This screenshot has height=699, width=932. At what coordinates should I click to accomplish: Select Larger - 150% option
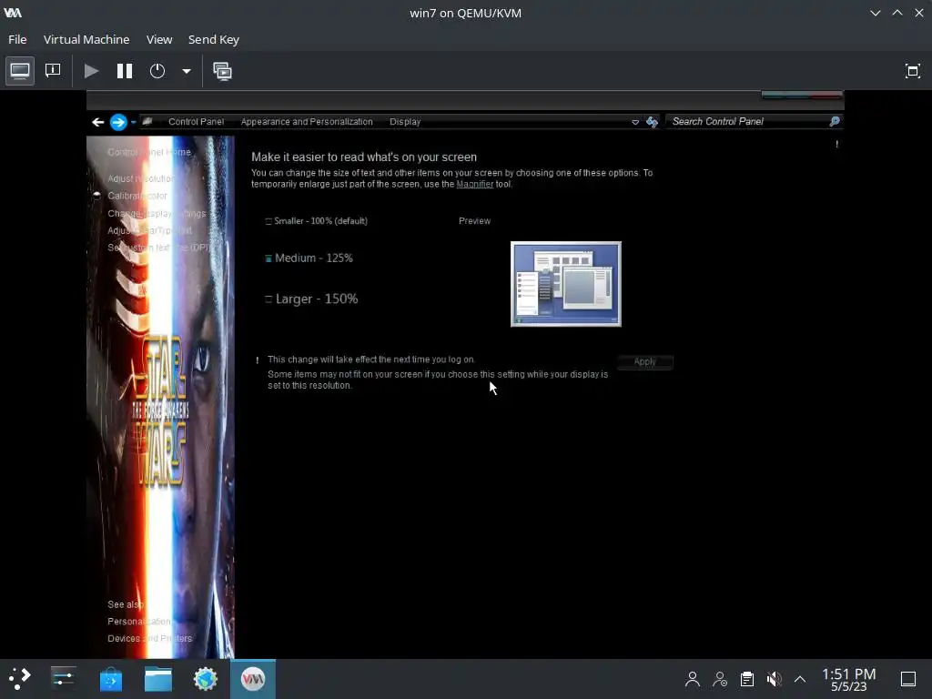[311, 299]
